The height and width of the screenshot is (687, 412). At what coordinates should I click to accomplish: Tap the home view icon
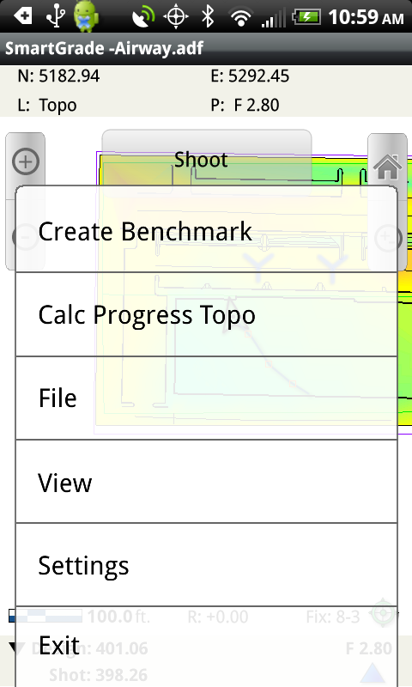click(387, 167)
